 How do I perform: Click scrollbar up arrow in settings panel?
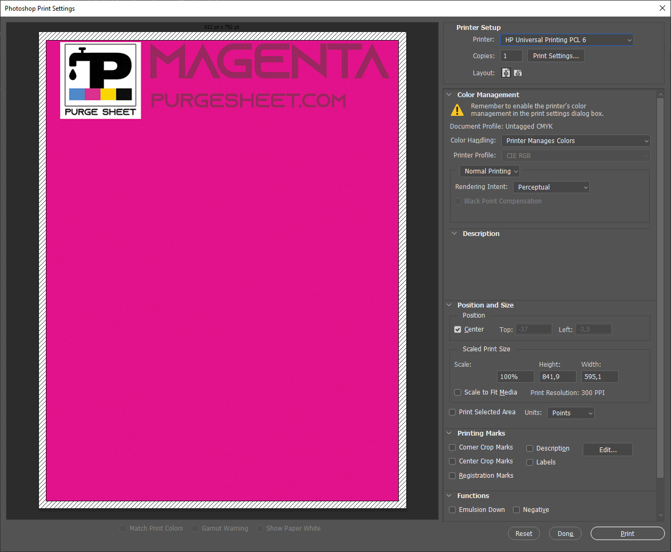point(661,94)
